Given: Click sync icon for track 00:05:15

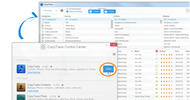Looking at the screenshot, I should coord(156,66).
